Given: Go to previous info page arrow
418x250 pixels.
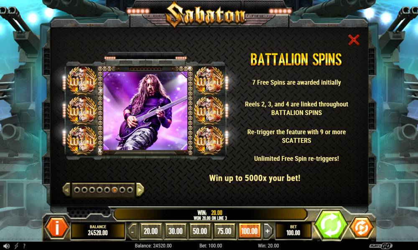Looking at the screenshot, I should 66,190.
